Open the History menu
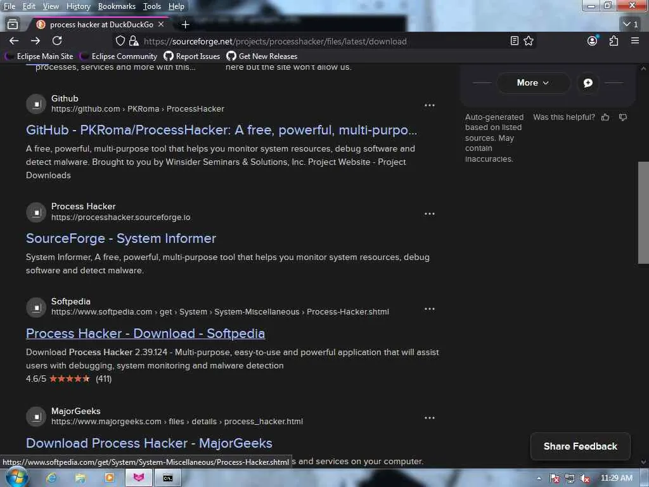 coord(78,6)
